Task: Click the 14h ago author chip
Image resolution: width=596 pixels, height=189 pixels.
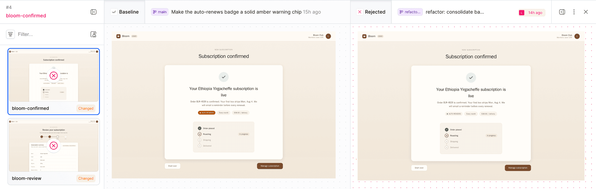Action: (x=532, y=12)
